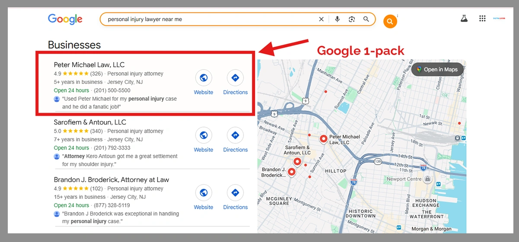
Task: Click Directions label for Peter Michael Law
Action: pyautogui.click(x=235, y=92)
